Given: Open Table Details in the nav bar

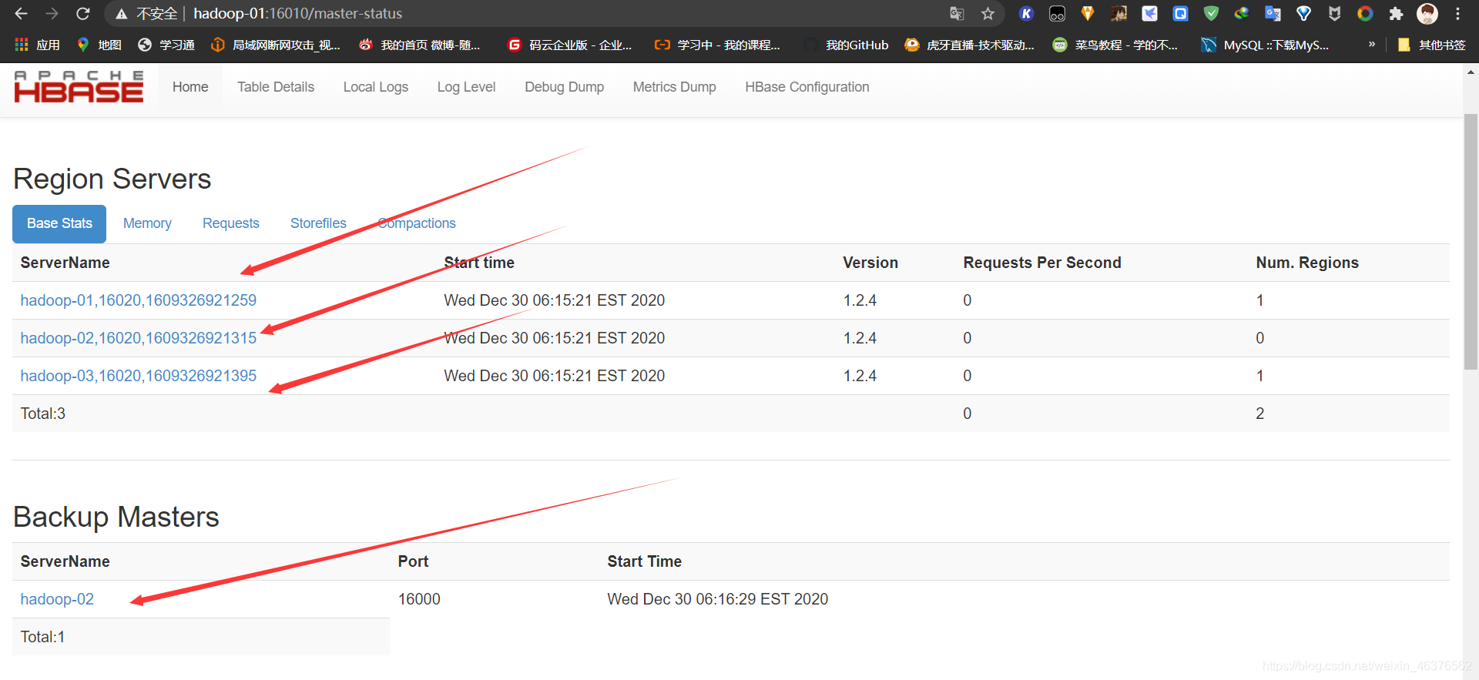Looking at the screenshot, I should pos(276,87).
